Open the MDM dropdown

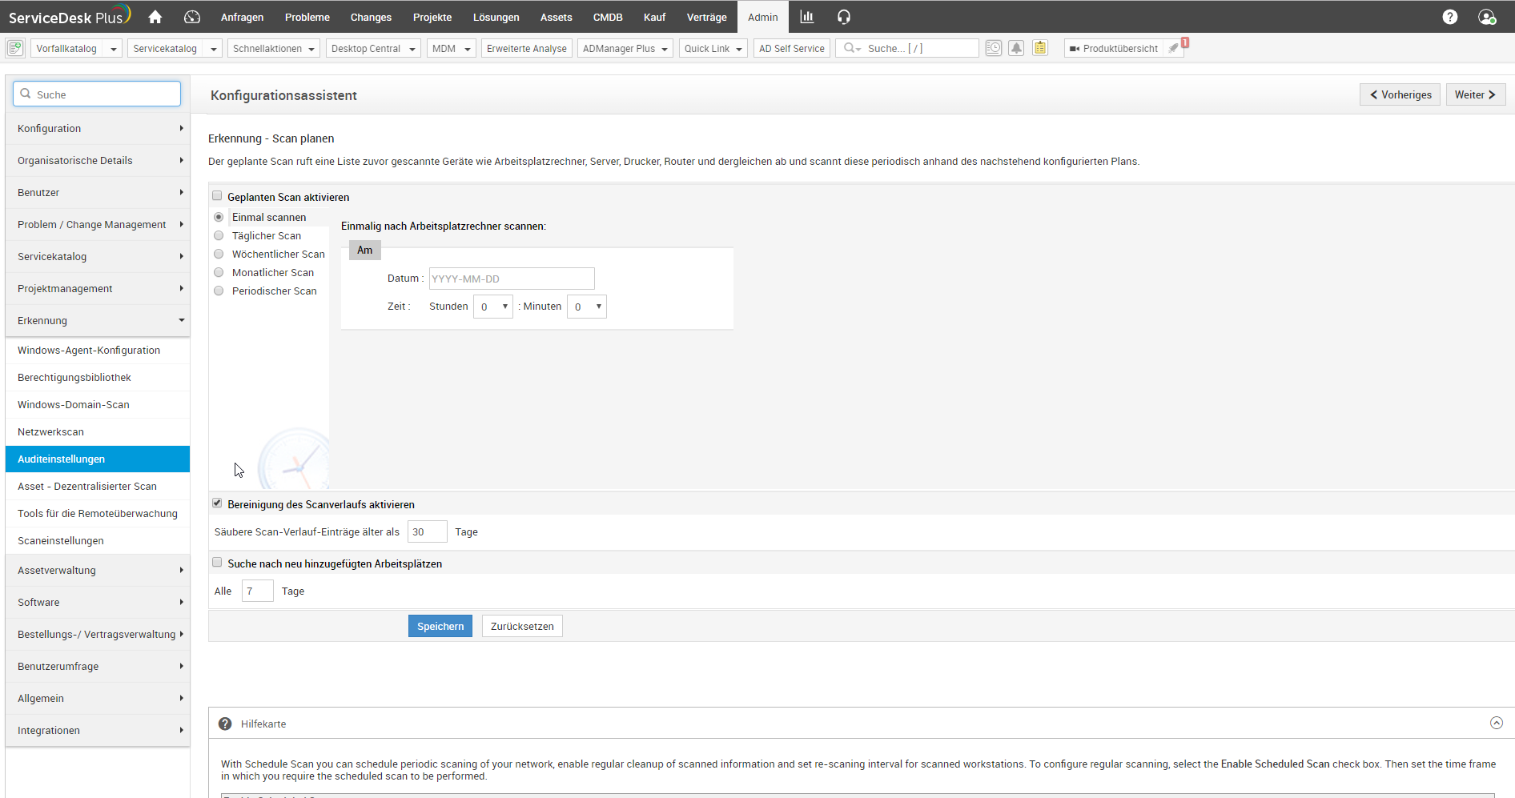point(451,49)
